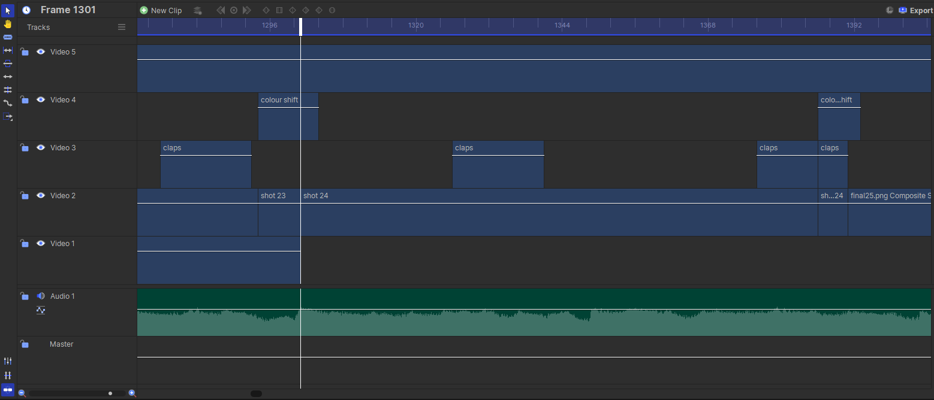Click the zoom in magnifier icon
Screen dimensions: 934x400
pos(132,393)
